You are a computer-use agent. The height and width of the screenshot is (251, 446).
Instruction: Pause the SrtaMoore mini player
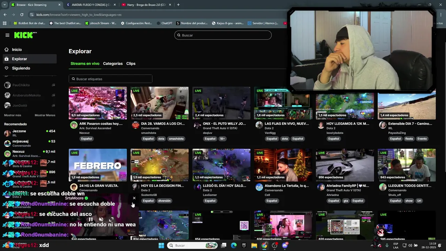click(91, 219)
